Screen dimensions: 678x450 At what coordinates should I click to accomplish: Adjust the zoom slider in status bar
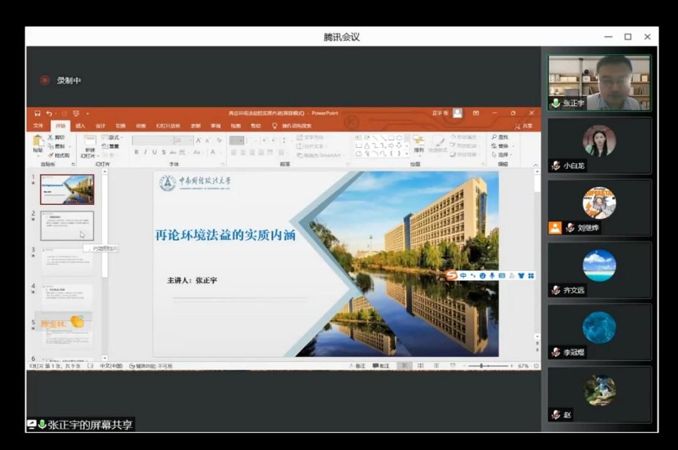[x=482, y=366]
